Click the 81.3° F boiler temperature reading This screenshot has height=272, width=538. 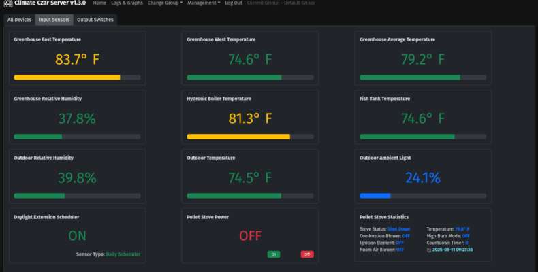coord(250,119)
